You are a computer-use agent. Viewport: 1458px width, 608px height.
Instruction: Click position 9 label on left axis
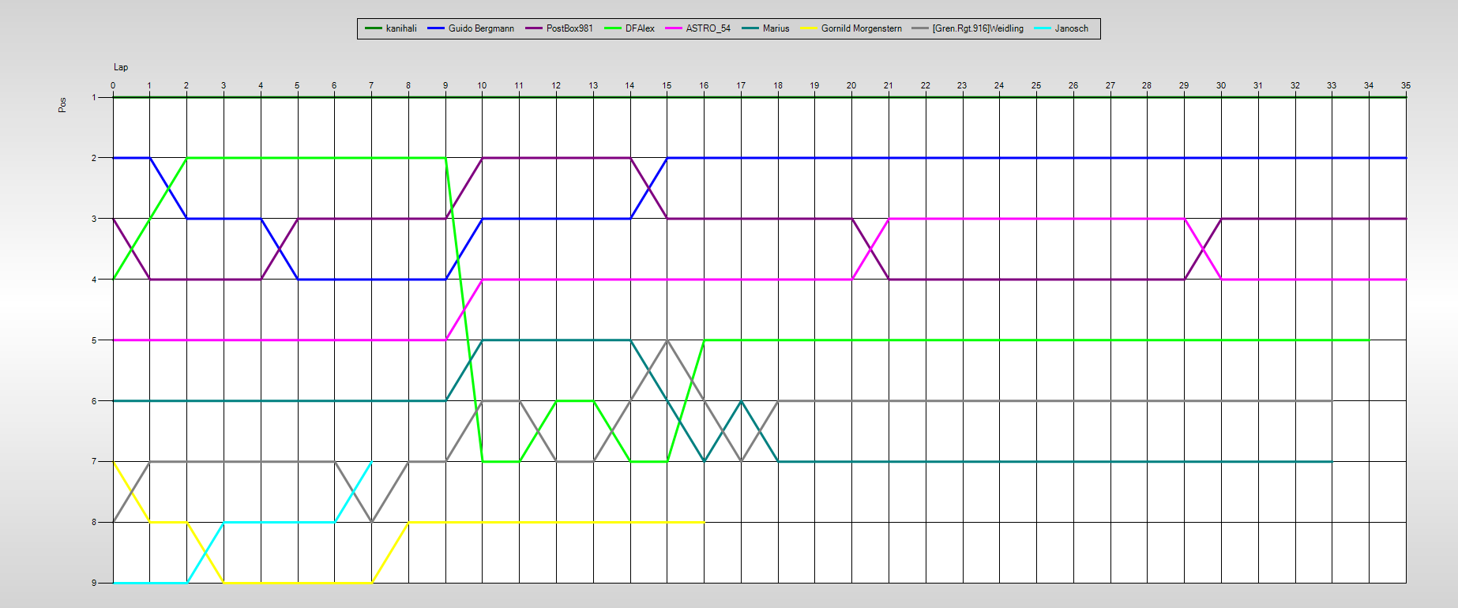click(x=94, y=583)
